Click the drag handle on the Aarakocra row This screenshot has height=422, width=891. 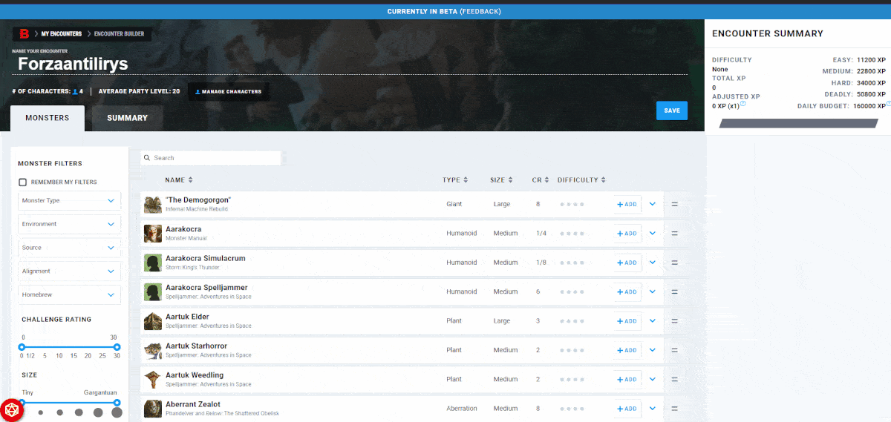point(675,234)
